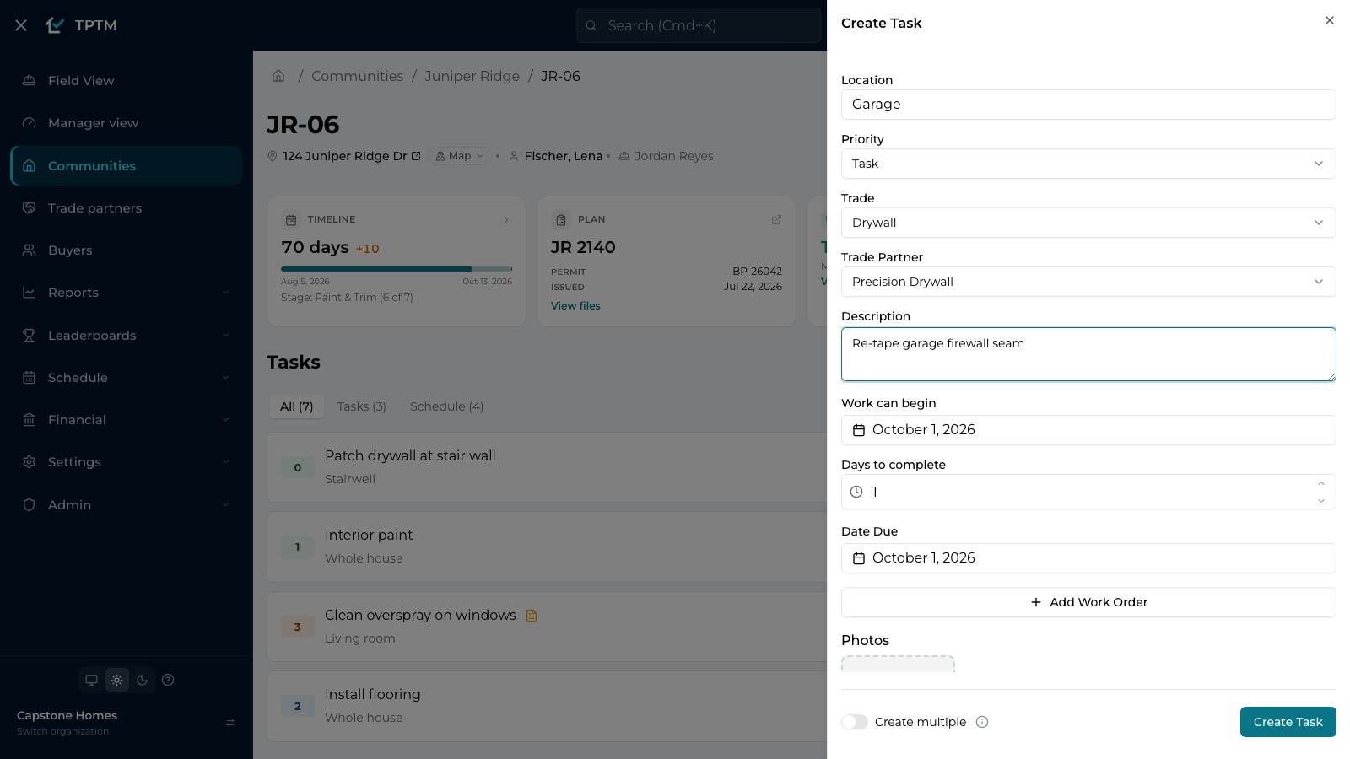Open the View files link
1350x759 pixels.
coord(575,306)
